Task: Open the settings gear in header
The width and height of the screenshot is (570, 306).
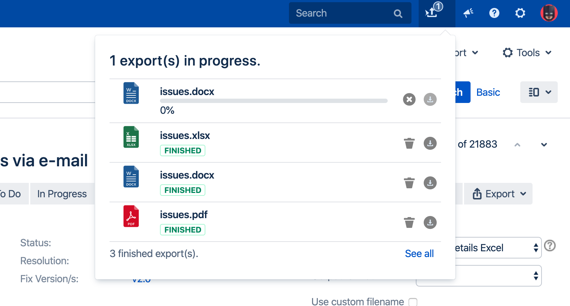Action: pyautogui.click(x=520, y=13)
